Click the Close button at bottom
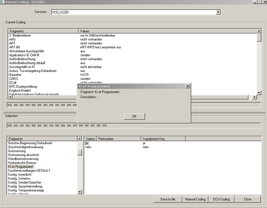267x208 pixels. (x=247, y=199)
